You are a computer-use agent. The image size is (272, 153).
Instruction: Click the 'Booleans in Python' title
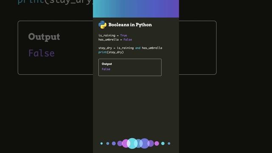[x=130, y=25]
